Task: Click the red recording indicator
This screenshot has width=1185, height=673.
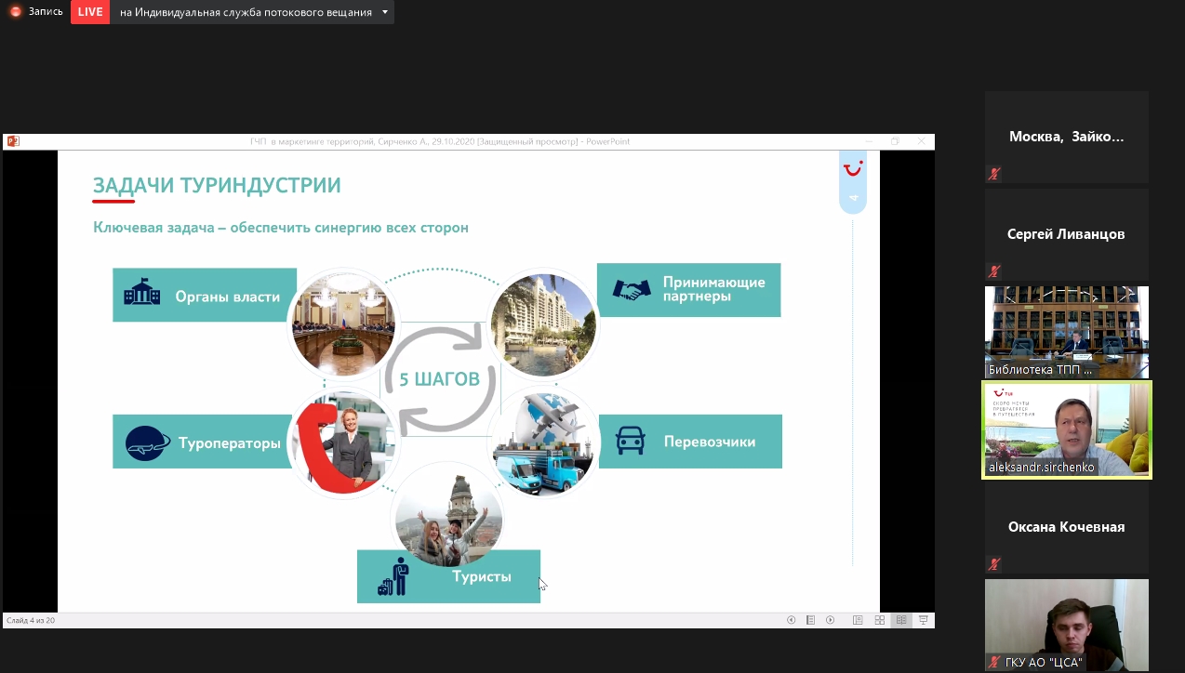Action: [15, 12]
